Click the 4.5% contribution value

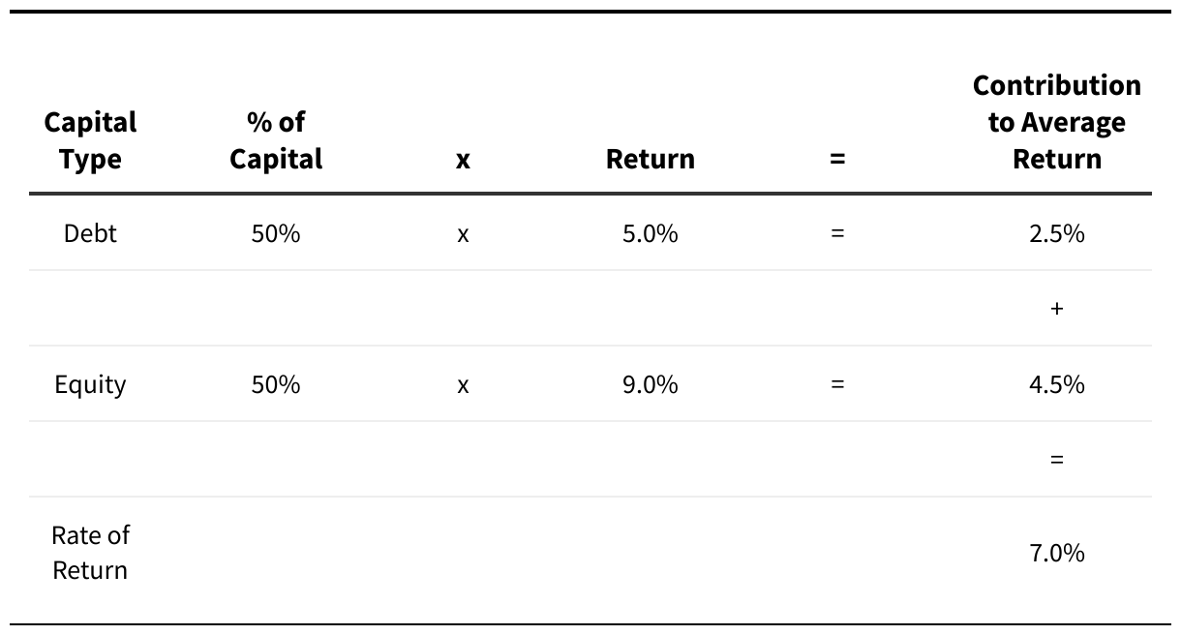coord(1057,384)
